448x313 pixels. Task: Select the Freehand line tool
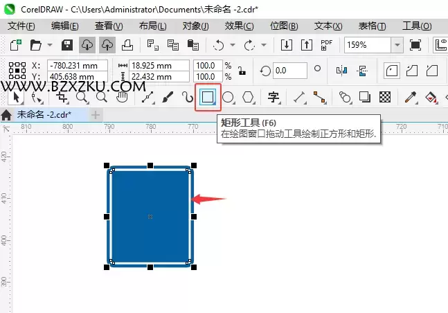147,98
